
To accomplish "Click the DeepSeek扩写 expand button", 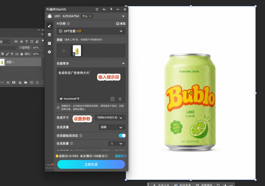I will coord(69,99).
